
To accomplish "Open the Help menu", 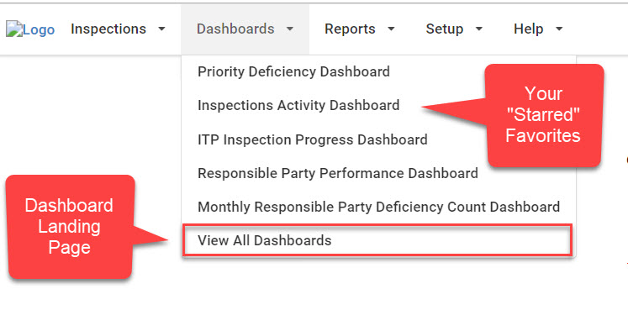I will 529,29.
